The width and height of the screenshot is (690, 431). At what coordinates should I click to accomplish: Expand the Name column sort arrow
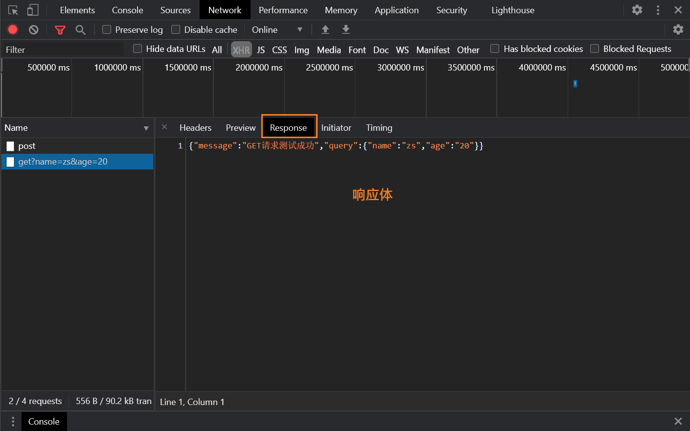coord(146,128)
